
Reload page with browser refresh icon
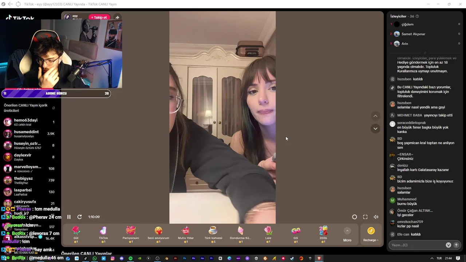pos(18,4)
